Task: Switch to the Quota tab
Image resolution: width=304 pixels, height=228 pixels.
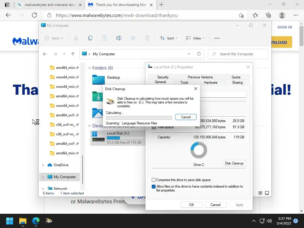Action: (x=236, y=77)
